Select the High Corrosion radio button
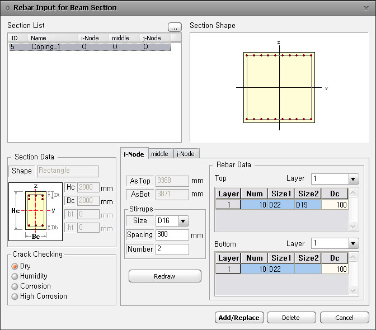Viewport: 376px width, 330px height. click(x=15, y=296)
